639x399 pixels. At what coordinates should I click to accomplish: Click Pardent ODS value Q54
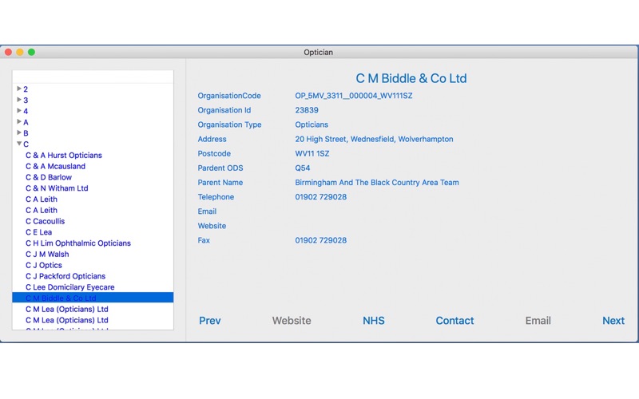coord(303,168)
